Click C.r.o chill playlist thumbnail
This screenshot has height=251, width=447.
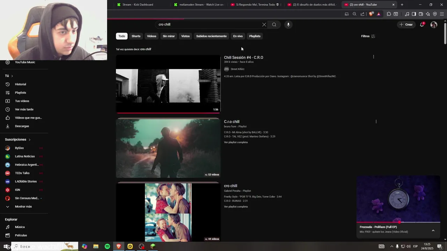point(168,148)
